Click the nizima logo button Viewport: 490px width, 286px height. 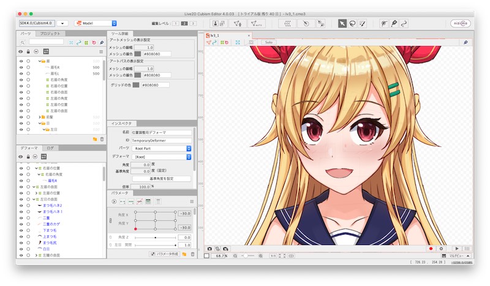[461, 23]
